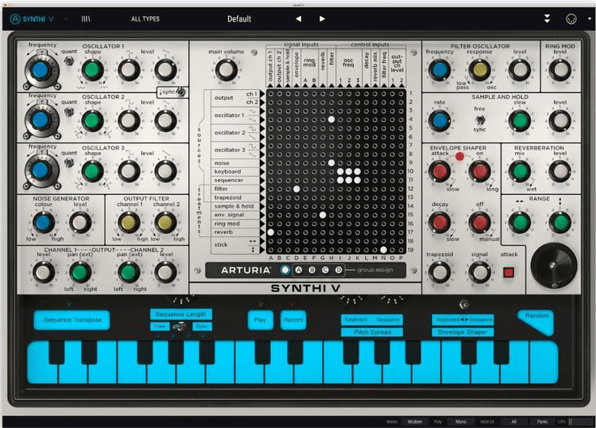The height and width of the screenshot is (428, 596).
Task: Open Mono polyphony dropdown
Action: click(x=461, y=422)
